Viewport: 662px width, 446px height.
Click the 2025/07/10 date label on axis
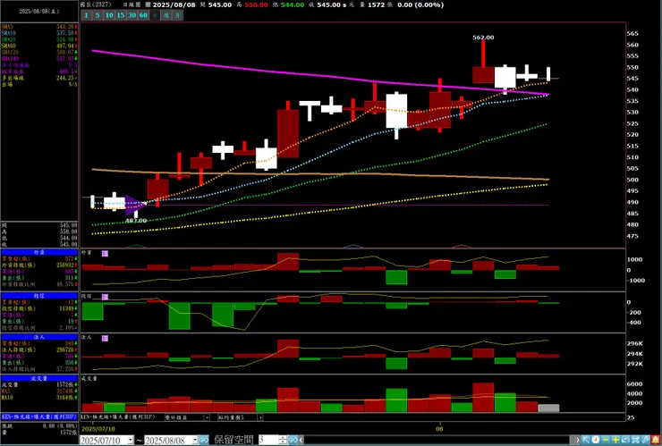click(x=98, y=429)
